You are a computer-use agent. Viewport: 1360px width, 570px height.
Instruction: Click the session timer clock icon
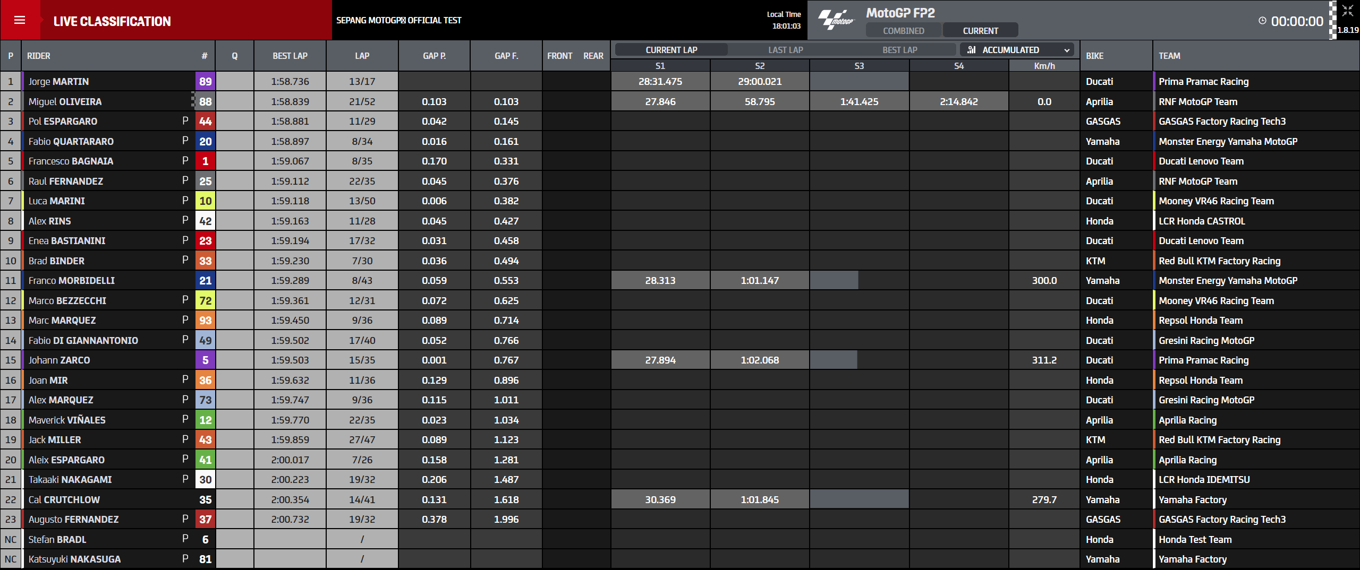pos(1262,21)
